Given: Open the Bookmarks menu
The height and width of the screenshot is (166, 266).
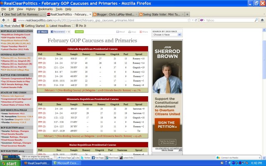Looking at the screenshot, I should (x=45, y=9).
